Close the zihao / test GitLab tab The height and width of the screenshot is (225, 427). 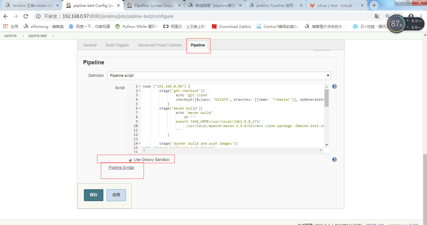tap(362, 5)
